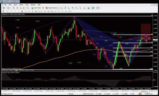The width and height of the screenshot is (159, 96).
Task: Expand the New Chart dropdown arrow
Action: [x=5, y=8]
